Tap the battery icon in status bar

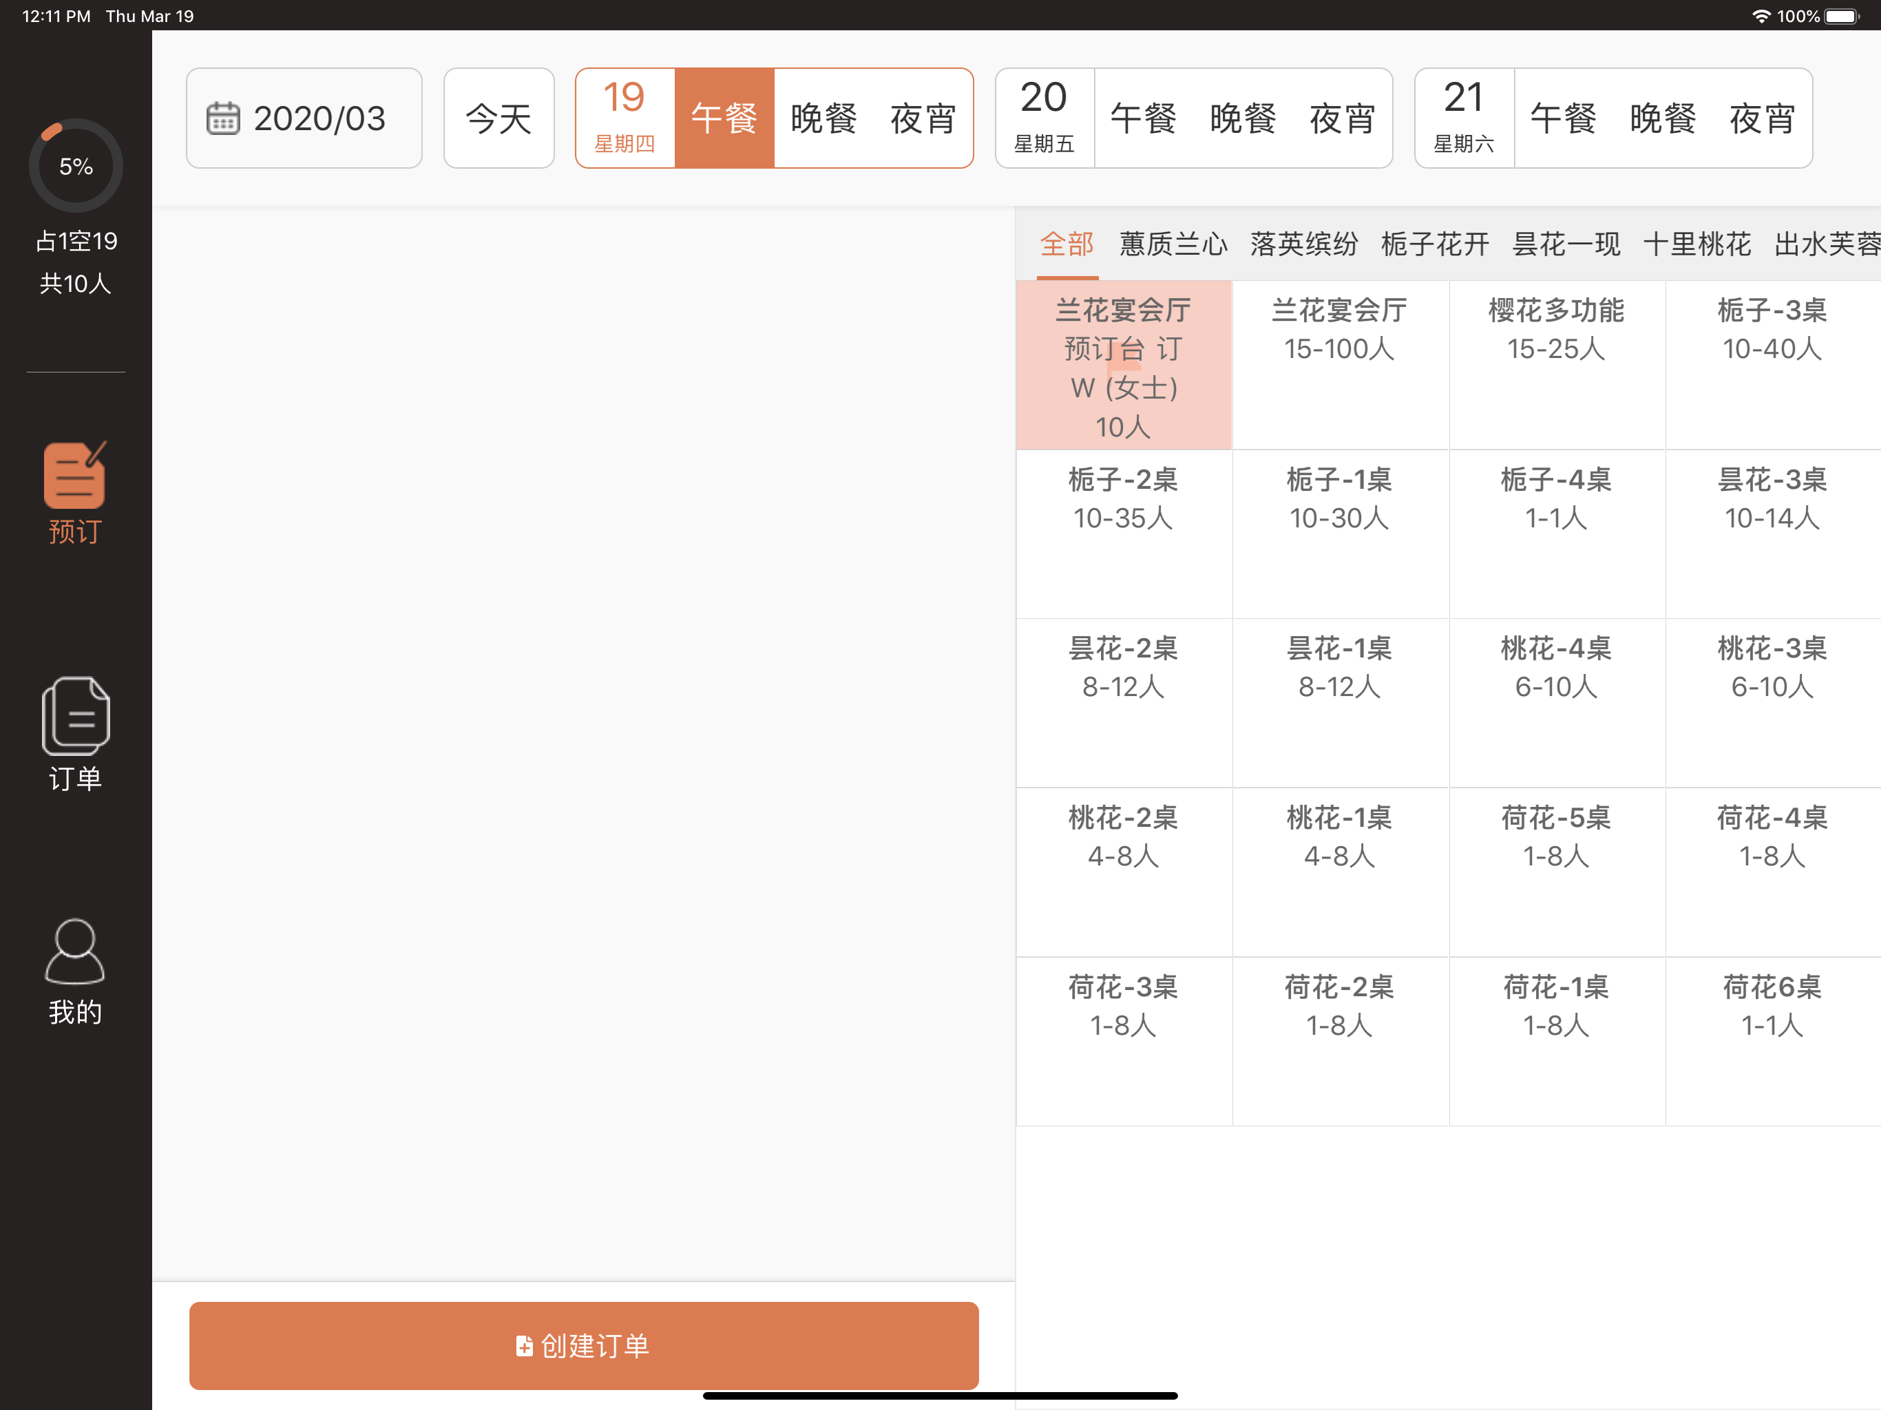point(1842,16)
